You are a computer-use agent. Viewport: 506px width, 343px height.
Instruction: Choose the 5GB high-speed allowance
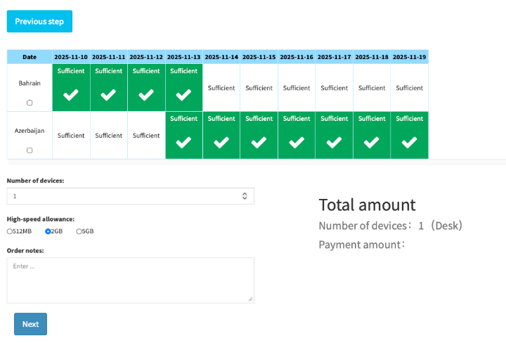point(79,231)
